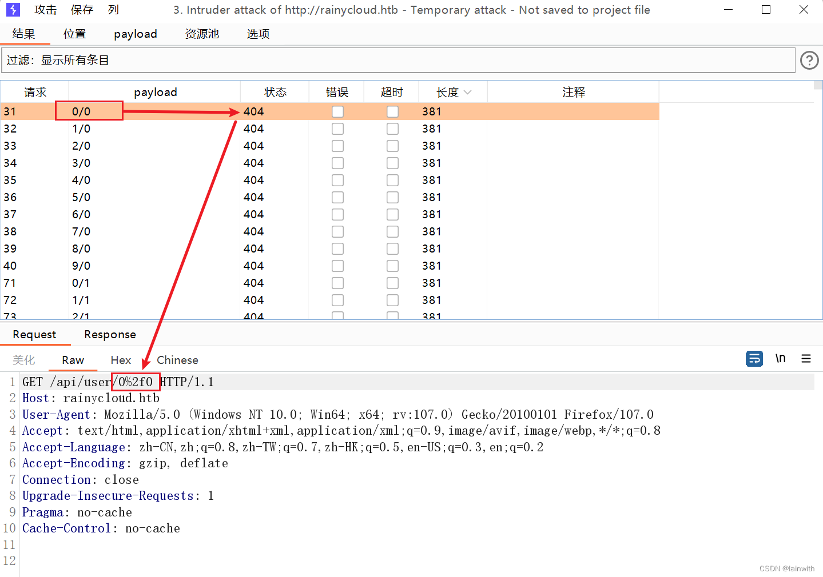Click the Upgrade-Insecure-Requests header line
823x577 pixels.
click(118, 495)
